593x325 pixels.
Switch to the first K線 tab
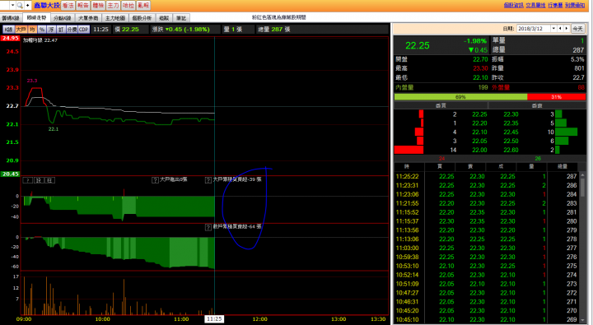pos(11,18)
